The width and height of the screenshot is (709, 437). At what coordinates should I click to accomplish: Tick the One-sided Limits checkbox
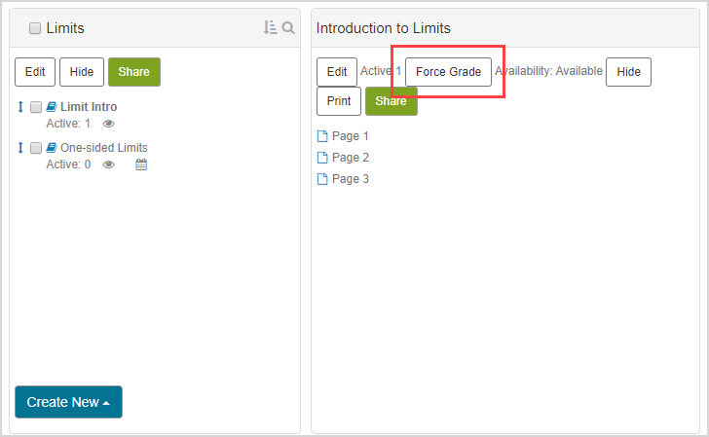36,148
